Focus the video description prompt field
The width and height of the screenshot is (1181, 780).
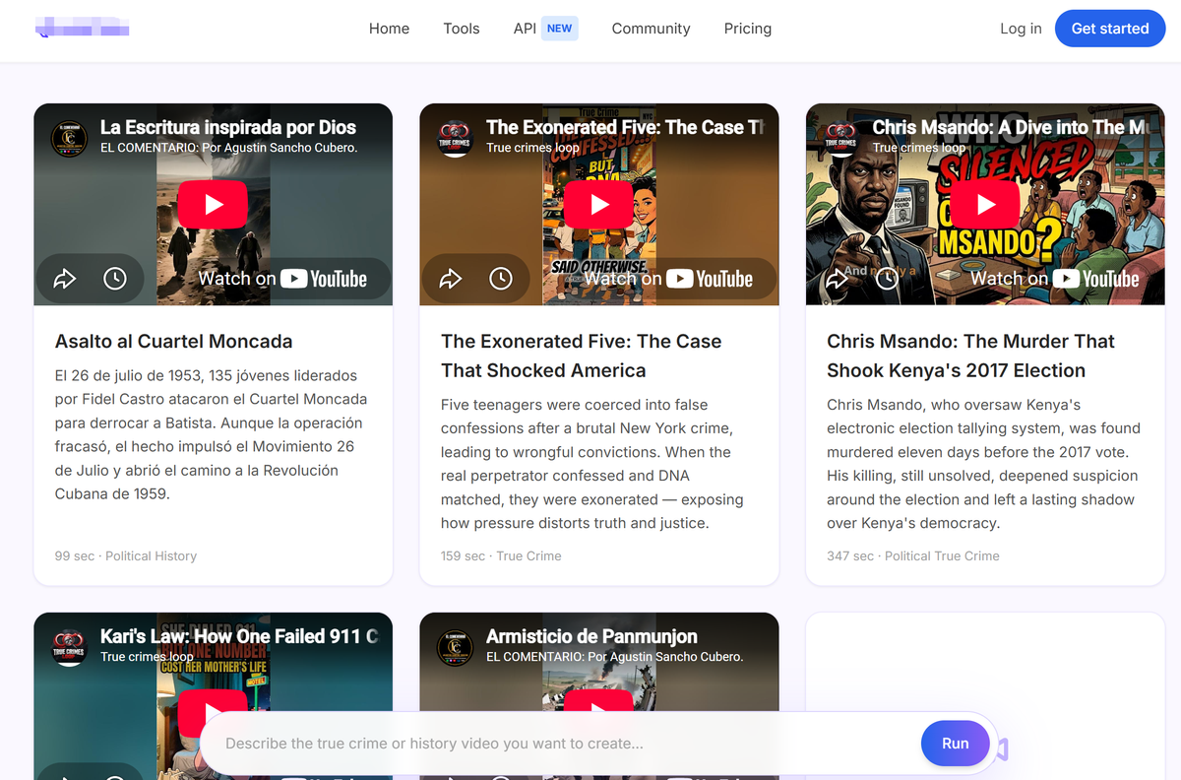(x=566, y=744)
